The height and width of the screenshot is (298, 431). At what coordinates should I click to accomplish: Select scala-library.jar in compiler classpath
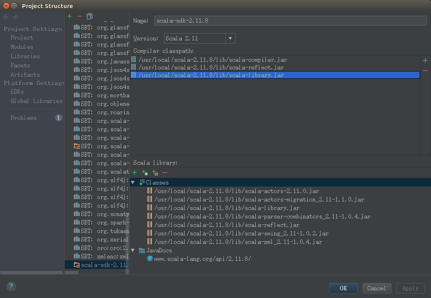[x=275, y=75]
